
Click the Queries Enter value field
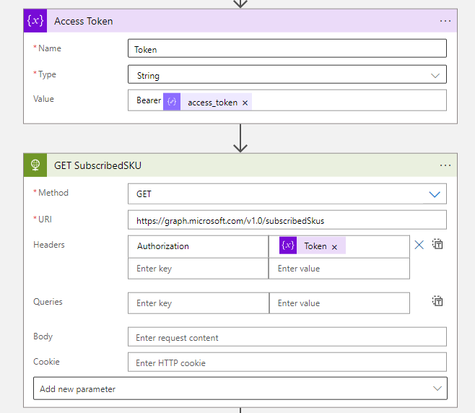click(x=339, y=303)
